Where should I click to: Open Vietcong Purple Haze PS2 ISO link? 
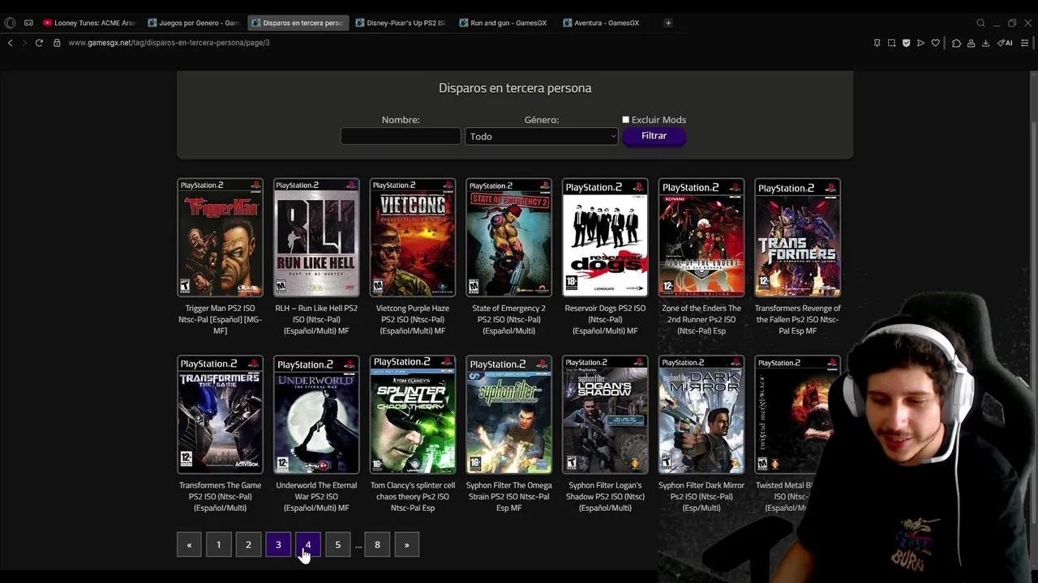[412, 319]
